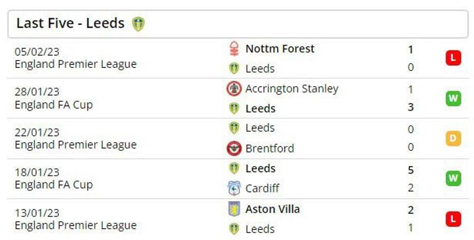Click the Nottm Forest club crest
Screen dimensions: 474x240
coord(234,49)
